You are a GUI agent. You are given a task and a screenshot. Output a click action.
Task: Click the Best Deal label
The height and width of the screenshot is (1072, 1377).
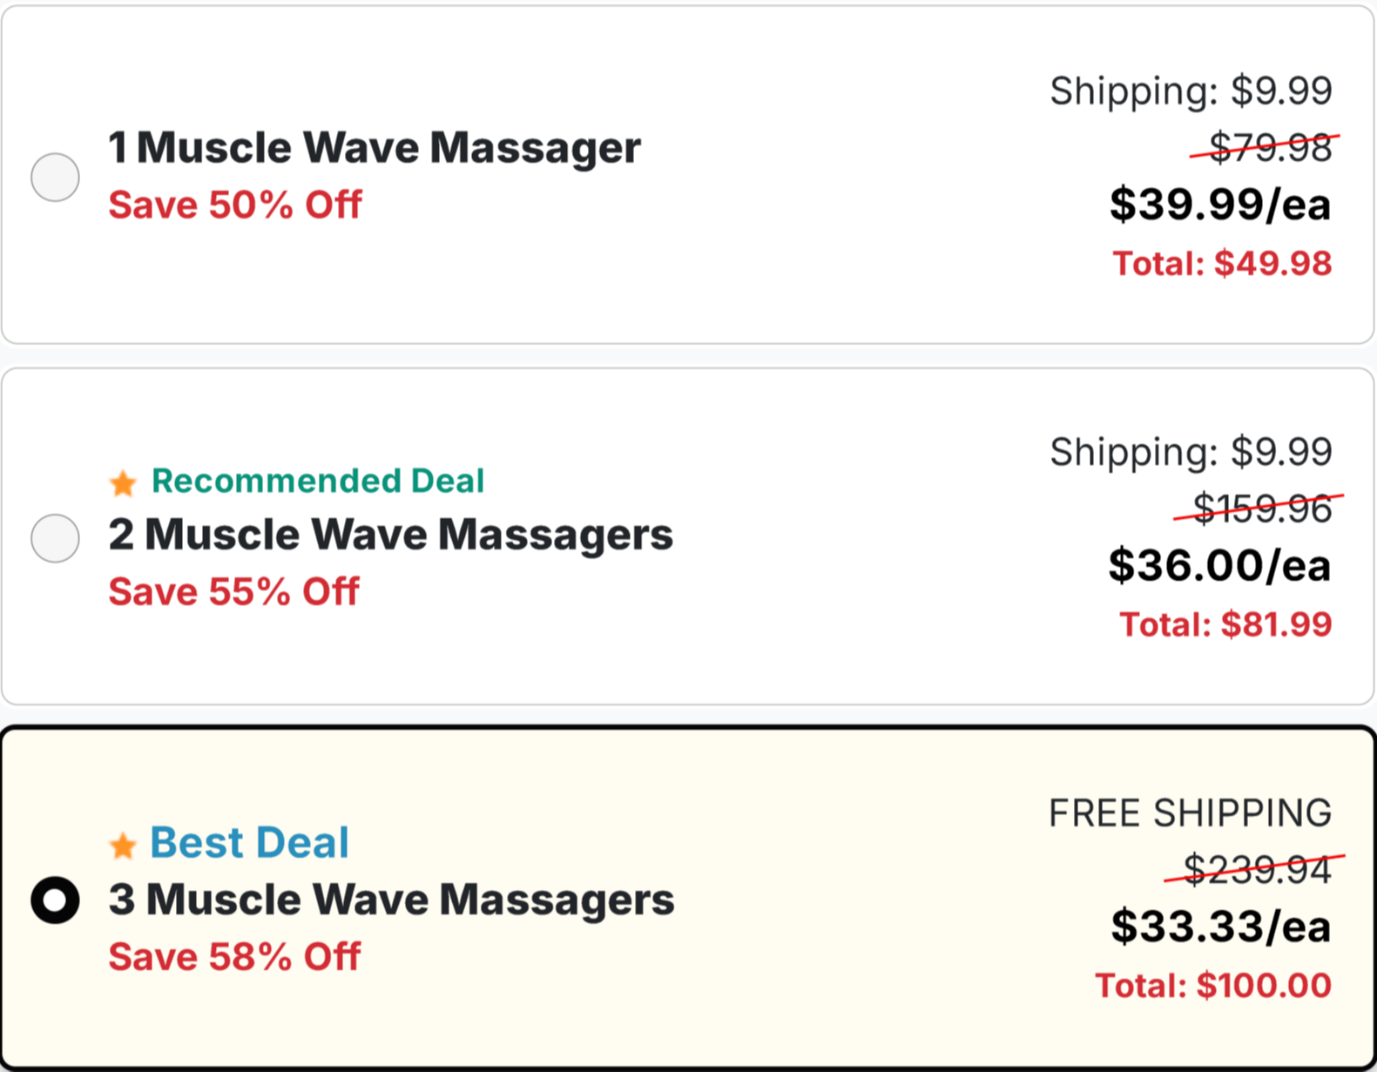coord(249,842)
